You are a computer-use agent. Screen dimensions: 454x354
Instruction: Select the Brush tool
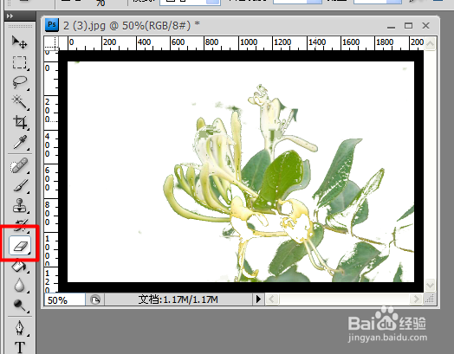point(20,186)
